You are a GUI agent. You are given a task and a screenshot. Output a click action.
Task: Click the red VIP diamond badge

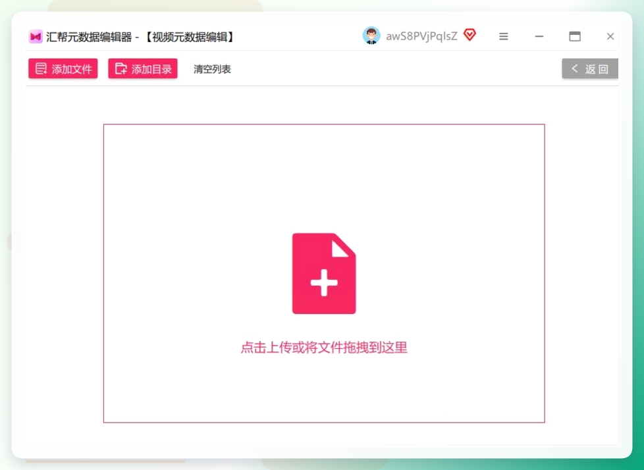(x=470, y=35)
